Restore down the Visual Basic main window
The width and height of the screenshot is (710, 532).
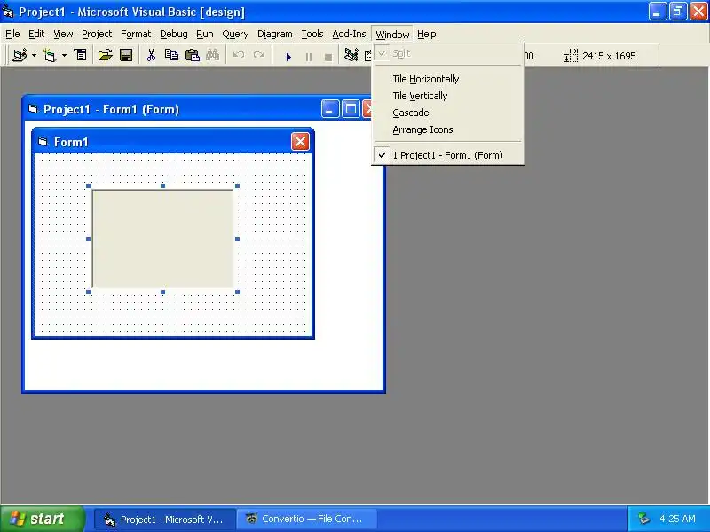coord(678,12)
